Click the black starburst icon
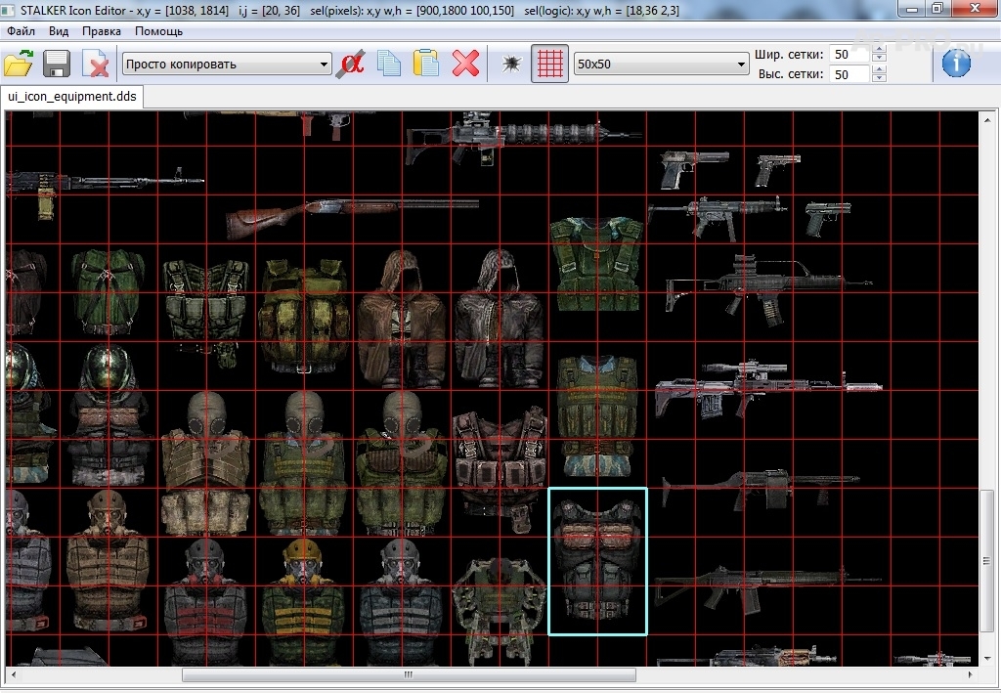This screenshot has height=693, width=1001. tap(511, 65)
